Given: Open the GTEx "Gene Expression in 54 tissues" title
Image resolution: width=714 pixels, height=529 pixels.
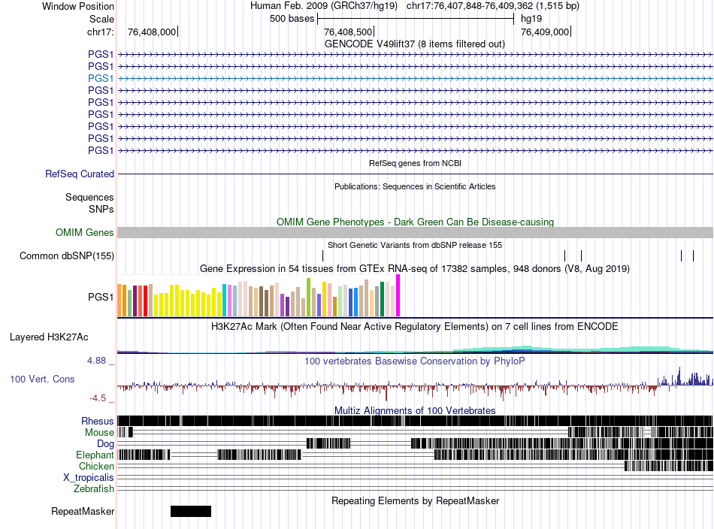Looking at the screenshot, I should pos(415,268).
